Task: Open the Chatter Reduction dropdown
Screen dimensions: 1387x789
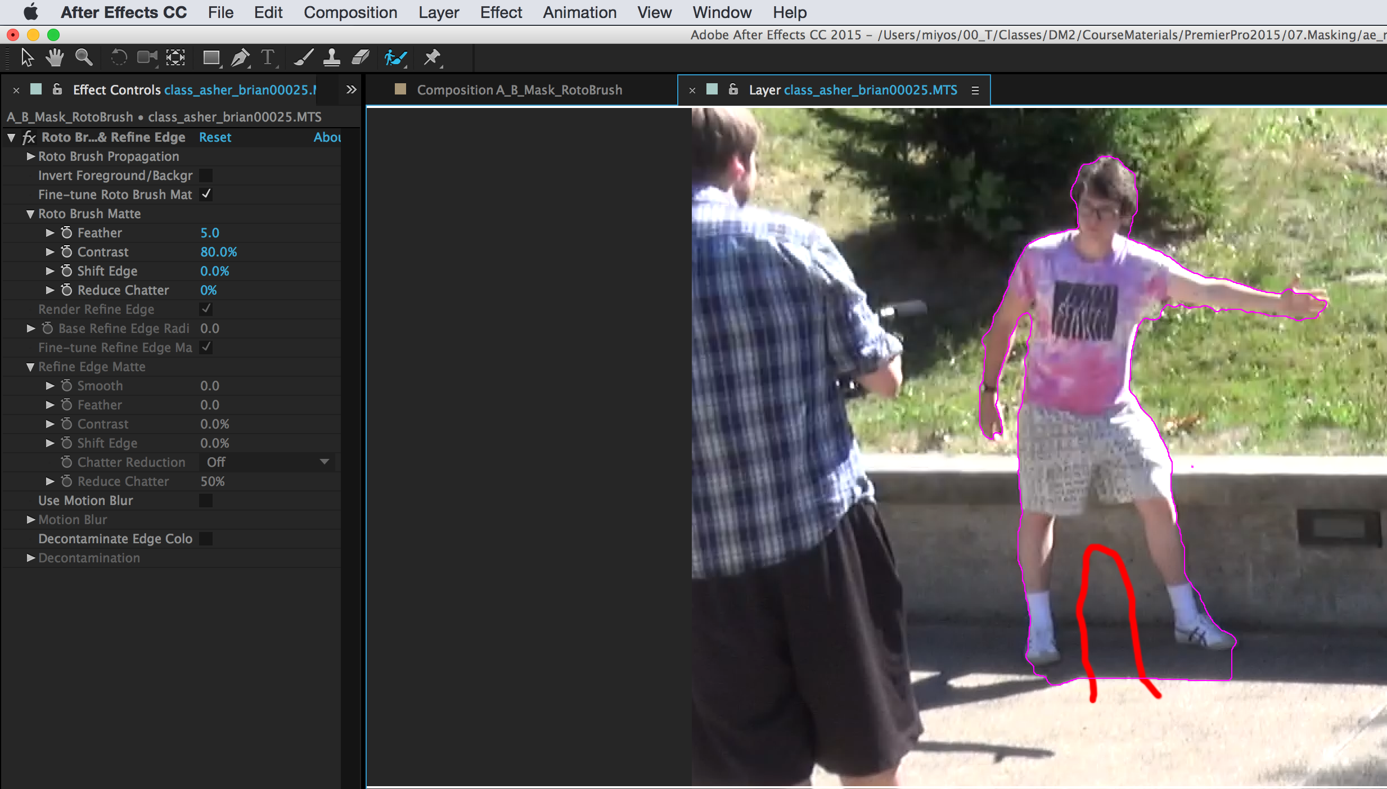Action: 267,462
